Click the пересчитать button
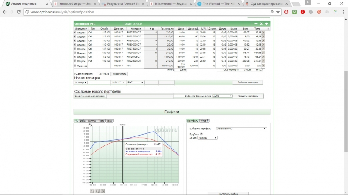 (119, 74)
